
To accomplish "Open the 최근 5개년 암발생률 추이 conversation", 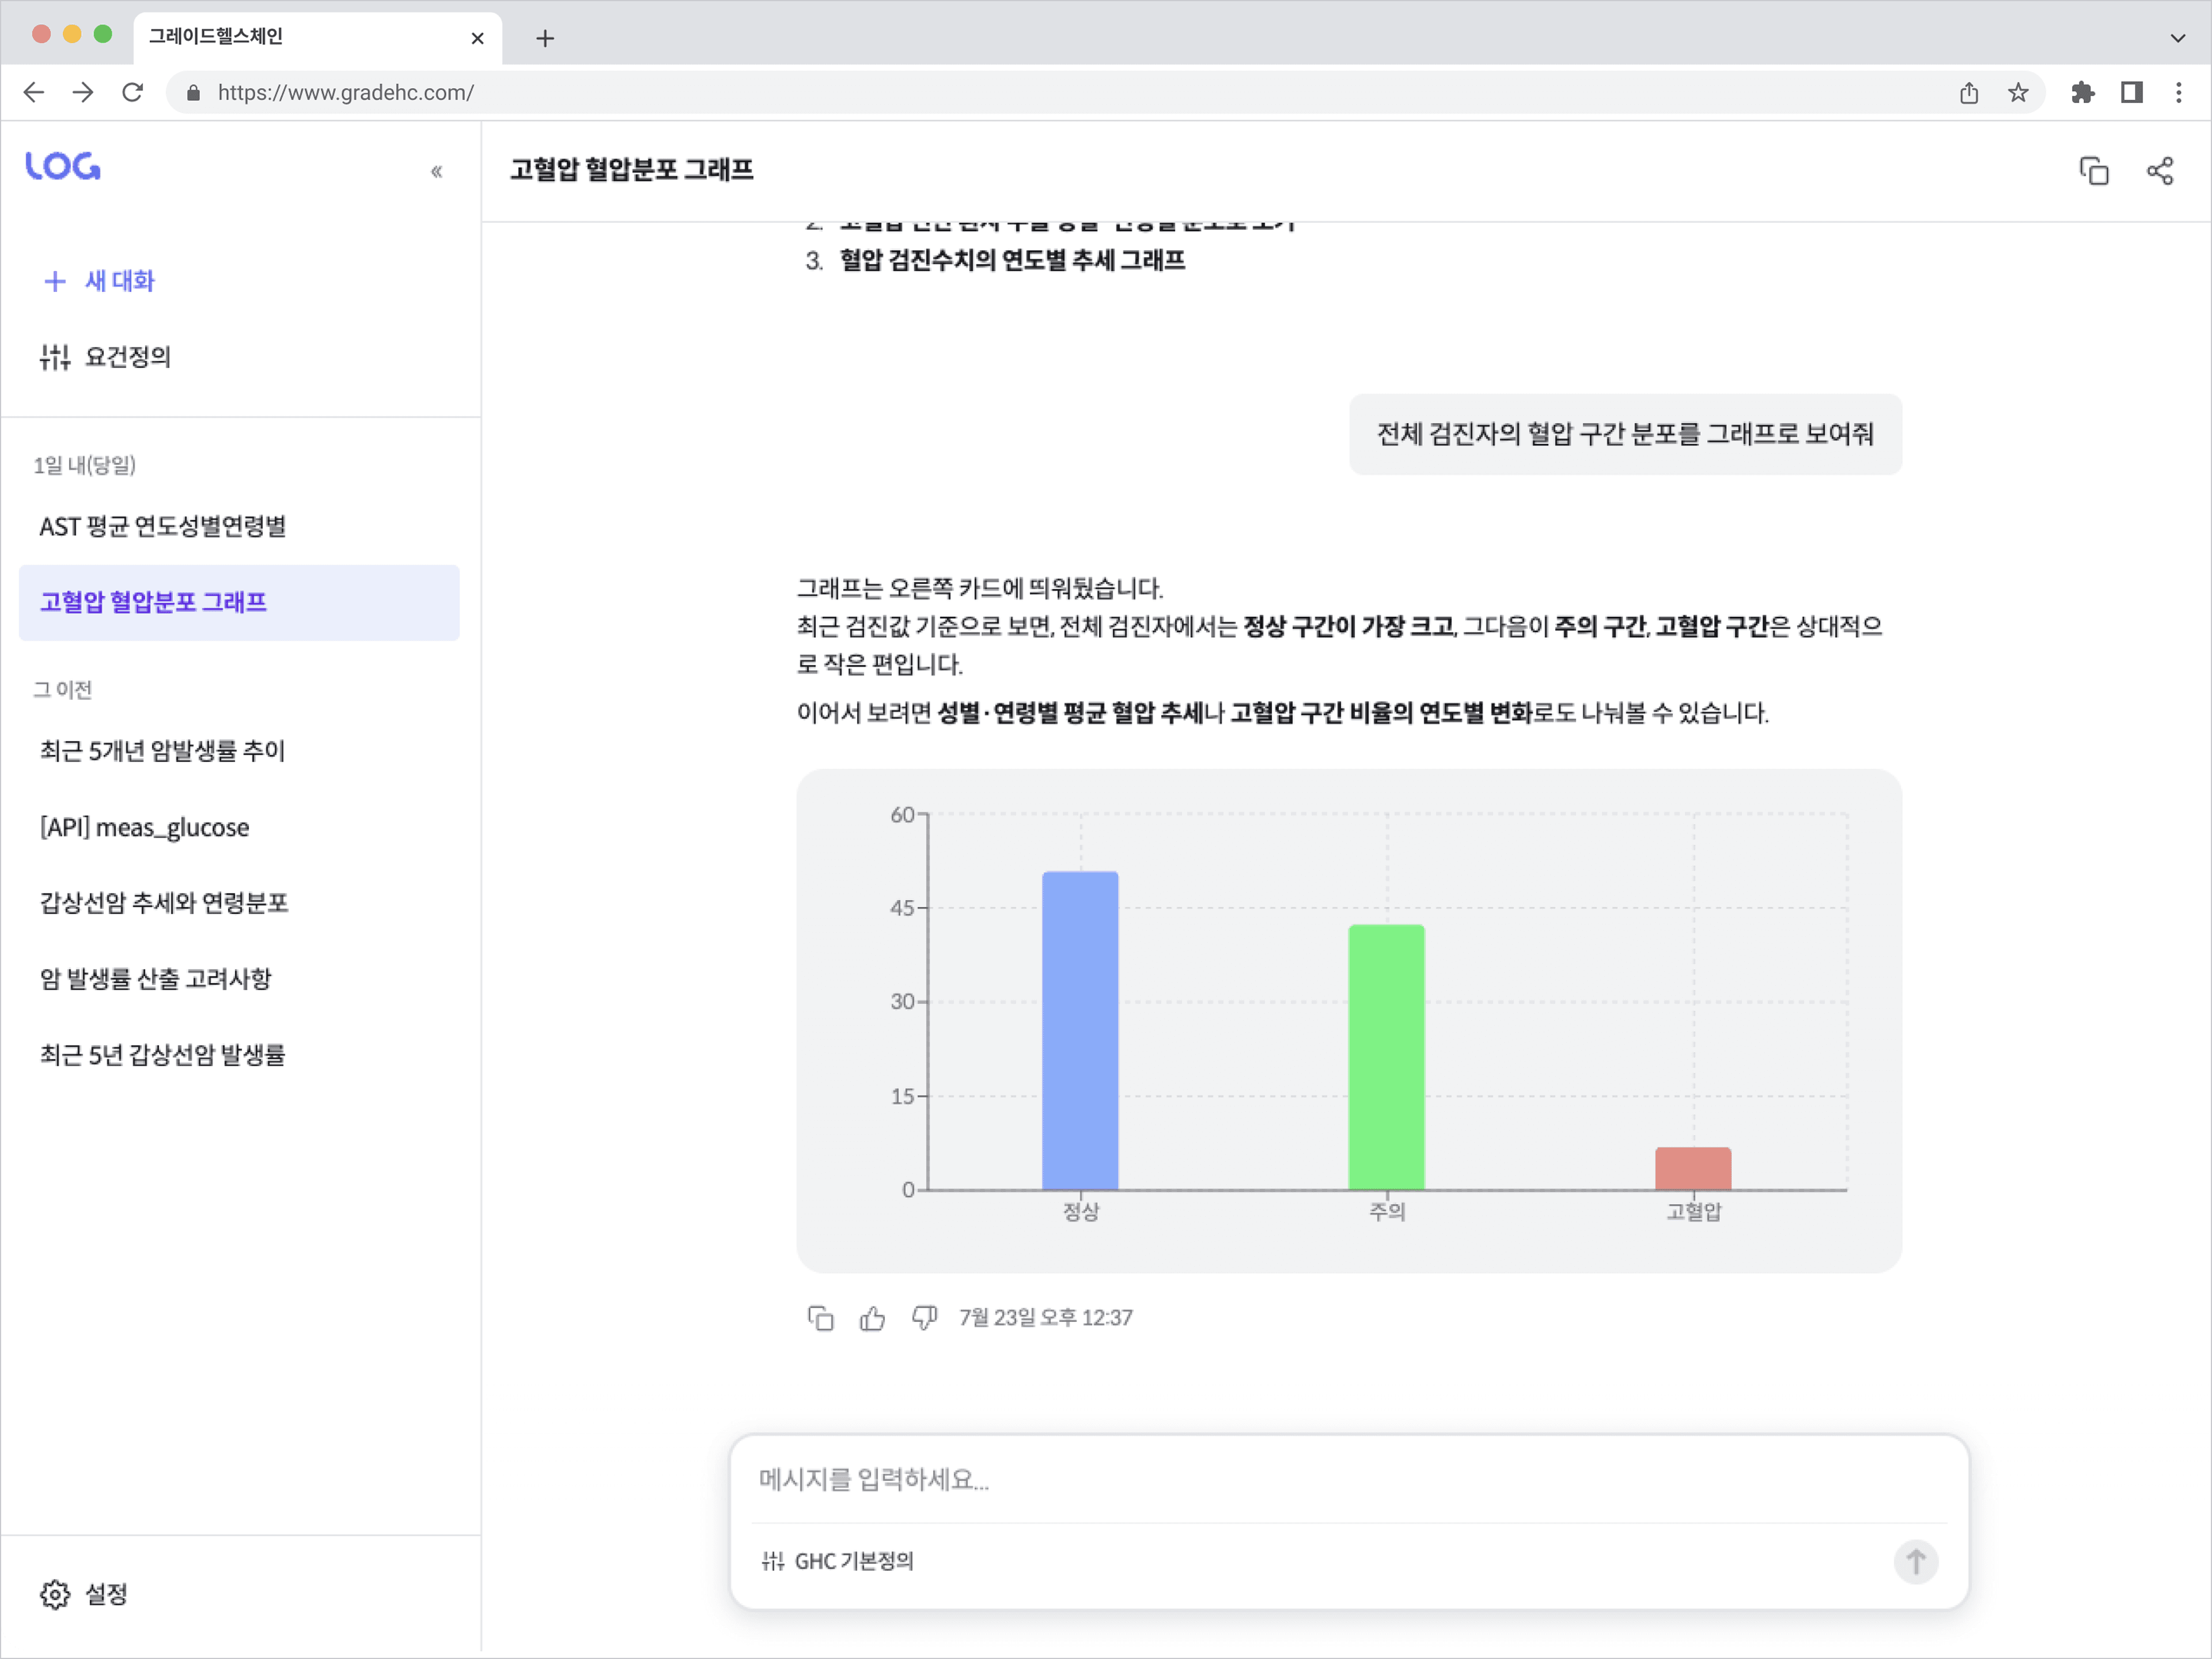I will (239, 751).
